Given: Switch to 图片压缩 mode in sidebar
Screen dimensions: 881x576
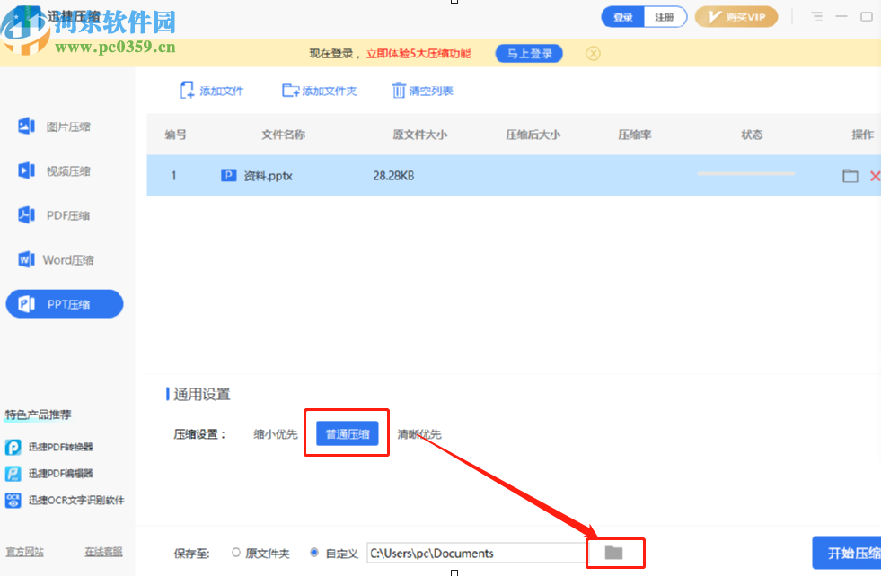Looking at the screenshot, I should [x=64, y=127].
